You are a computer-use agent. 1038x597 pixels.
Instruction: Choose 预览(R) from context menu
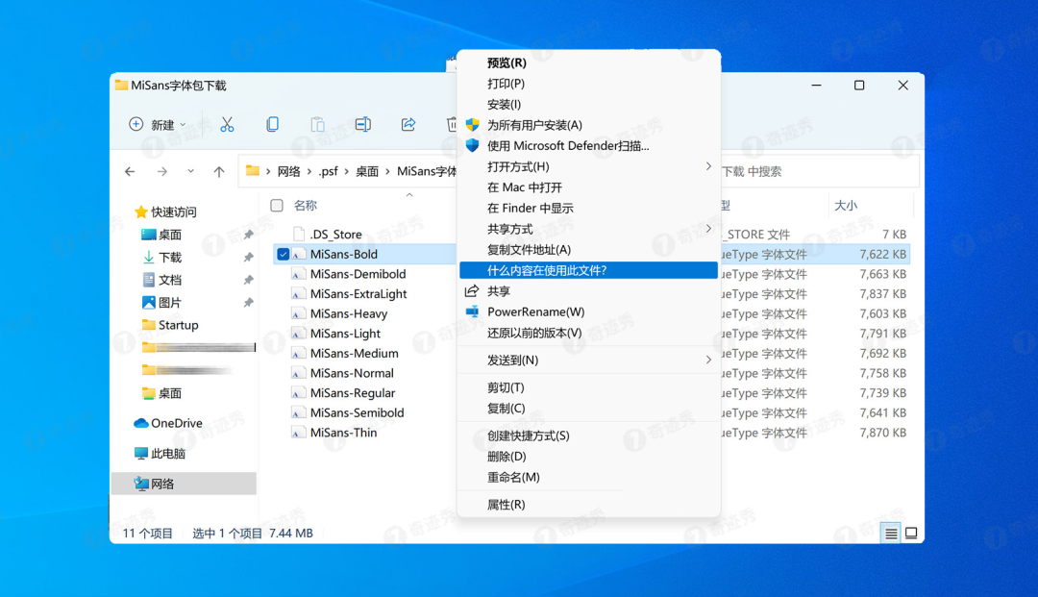tap(588, 62)
